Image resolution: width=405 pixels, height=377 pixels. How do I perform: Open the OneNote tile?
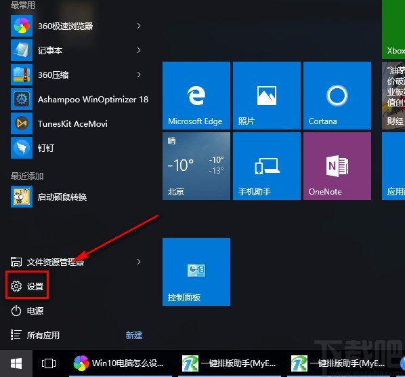pyautogui.click(x=337, y=166)
